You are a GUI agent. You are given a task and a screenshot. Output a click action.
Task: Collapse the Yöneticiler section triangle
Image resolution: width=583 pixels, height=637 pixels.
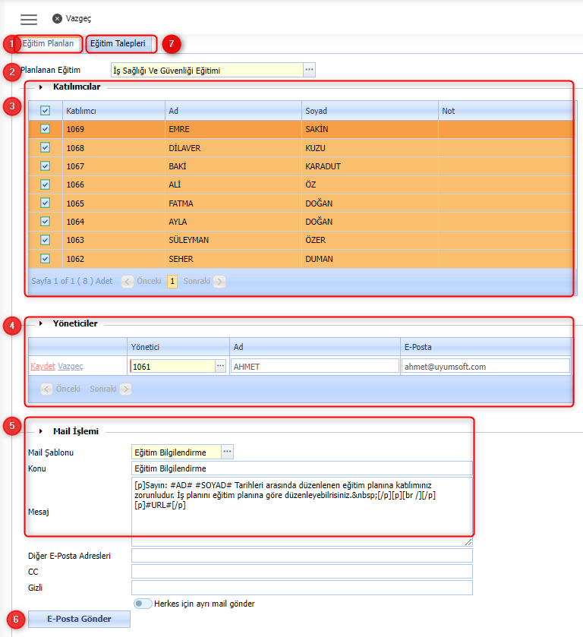pos(41,323)
